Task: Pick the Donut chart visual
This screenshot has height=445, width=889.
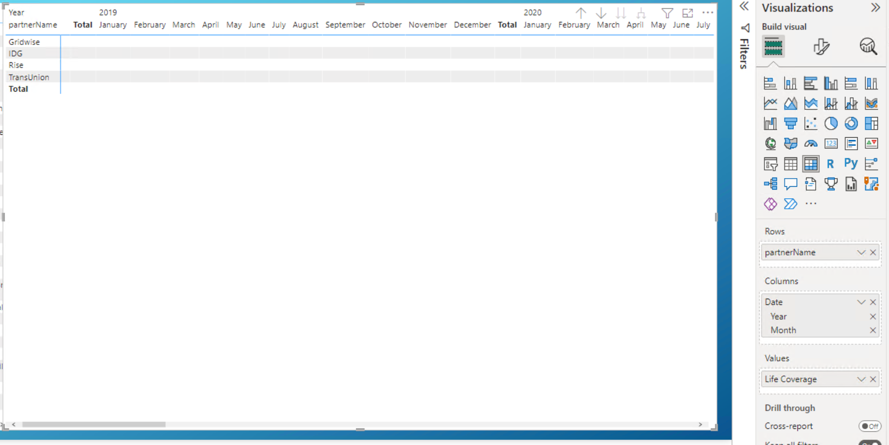Action: point(851,123)
